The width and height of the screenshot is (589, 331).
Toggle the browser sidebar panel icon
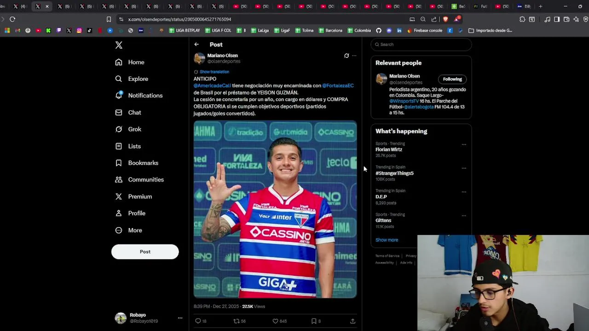click(x=557, y=19)
